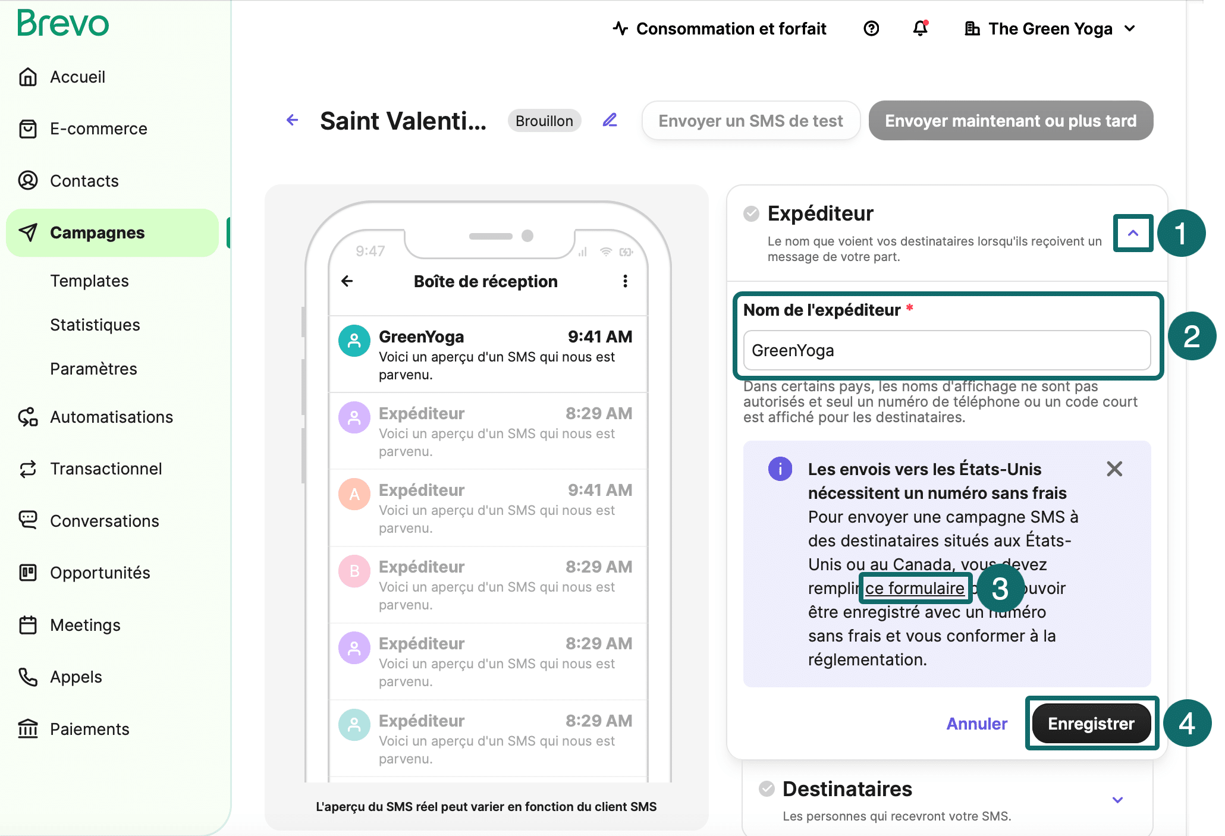The width and height of the screenshot is (1225, 836).
Task: Open Automatisations via its sidebar icon
Action: (28, 417)
